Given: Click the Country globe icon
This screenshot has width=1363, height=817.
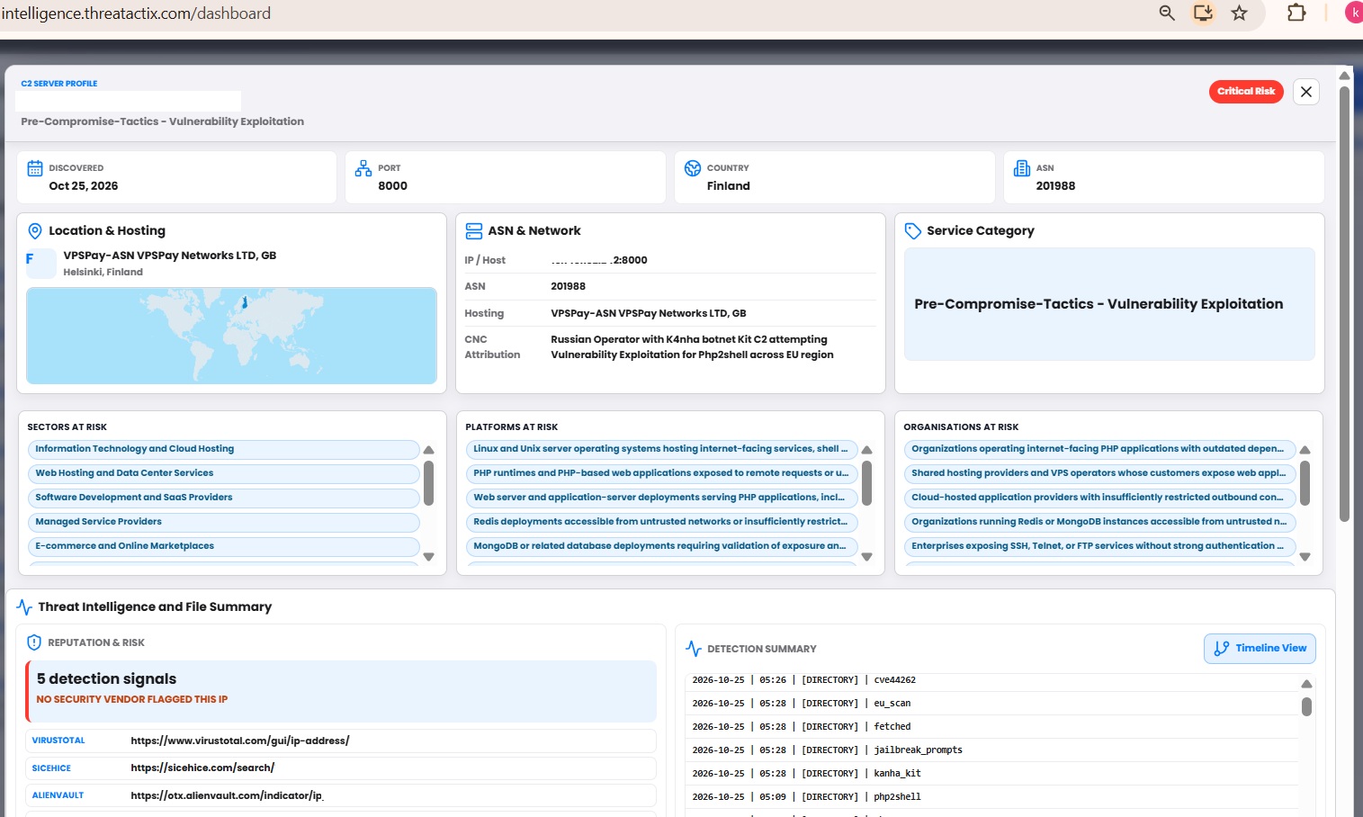Looking at the screenshot, I should tap(693, 168).
